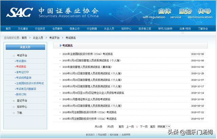
Task: Click page number 1 in pagination
Action: [x=137, y=127]
